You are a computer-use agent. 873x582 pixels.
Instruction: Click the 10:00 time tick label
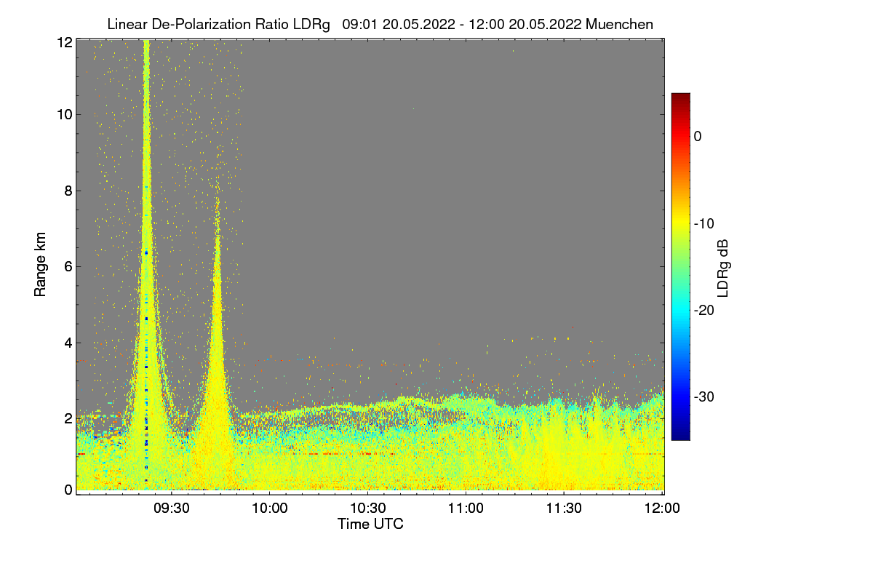point(270,508)
